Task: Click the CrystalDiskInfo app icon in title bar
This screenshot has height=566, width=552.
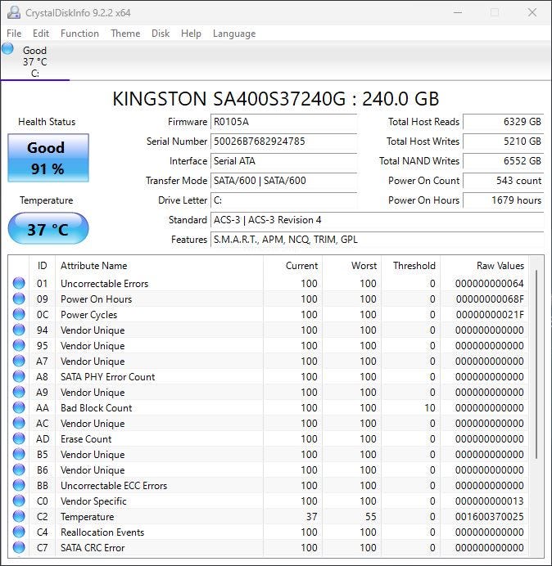Action: click(14, 12)
